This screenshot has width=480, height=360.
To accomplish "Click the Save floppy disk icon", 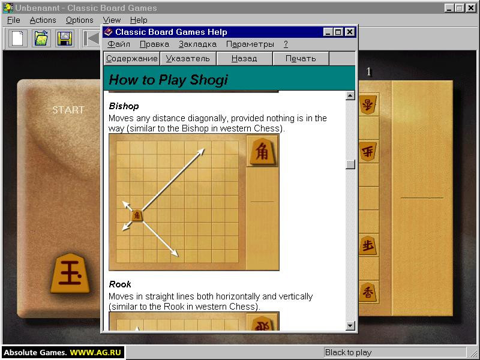I will (65, 38).
